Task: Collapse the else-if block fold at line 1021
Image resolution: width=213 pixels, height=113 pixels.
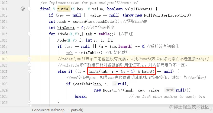Action: (29, 71)
